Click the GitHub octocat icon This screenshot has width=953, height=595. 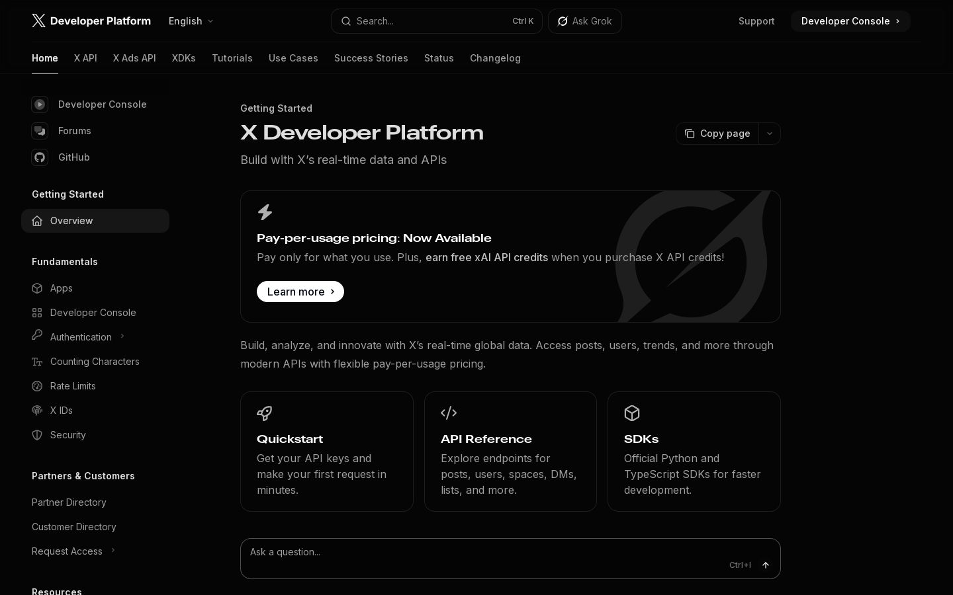tap(40, 157)
